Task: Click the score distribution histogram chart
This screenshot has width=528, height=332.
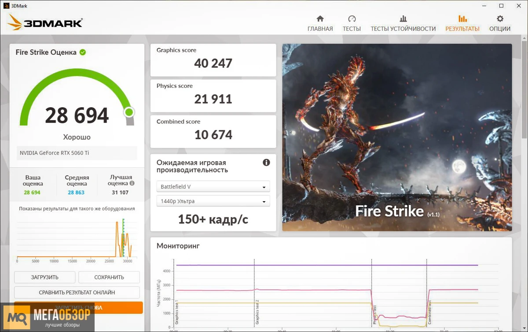Action: pyautogui.click(x=77, y=240)
